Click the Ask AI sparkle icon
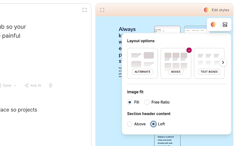This screenshot has width=242, height=146. coord(26,85)
